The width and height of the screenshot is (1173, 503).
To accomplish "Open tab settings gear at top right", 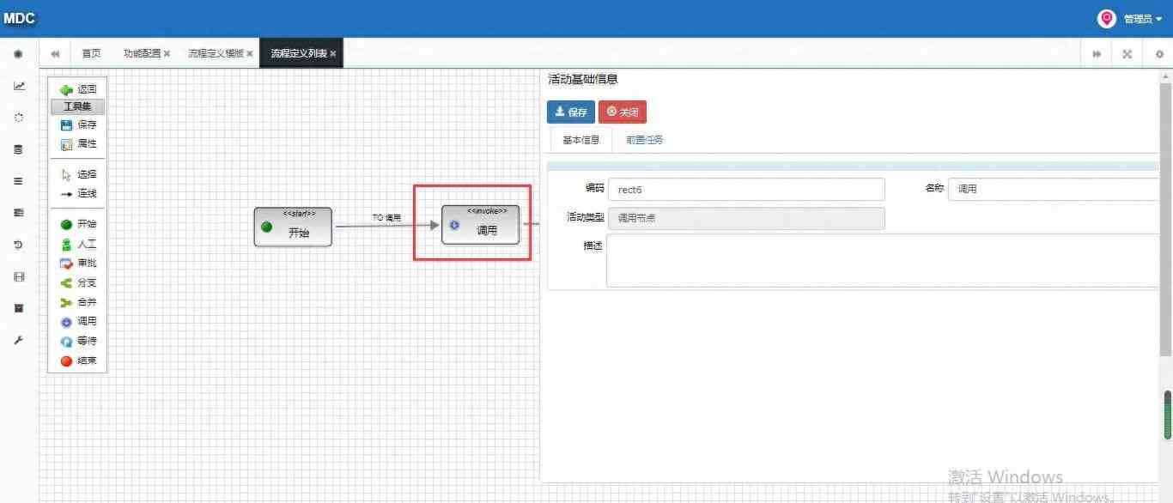I will click(1158, 53).
